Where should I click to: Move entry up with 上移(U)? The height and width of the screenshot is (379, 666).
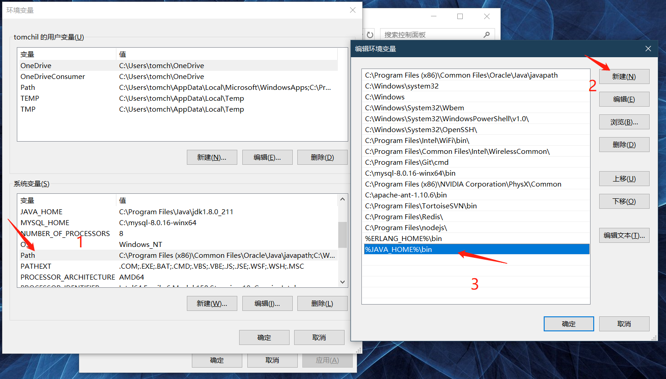click(624, 179)
